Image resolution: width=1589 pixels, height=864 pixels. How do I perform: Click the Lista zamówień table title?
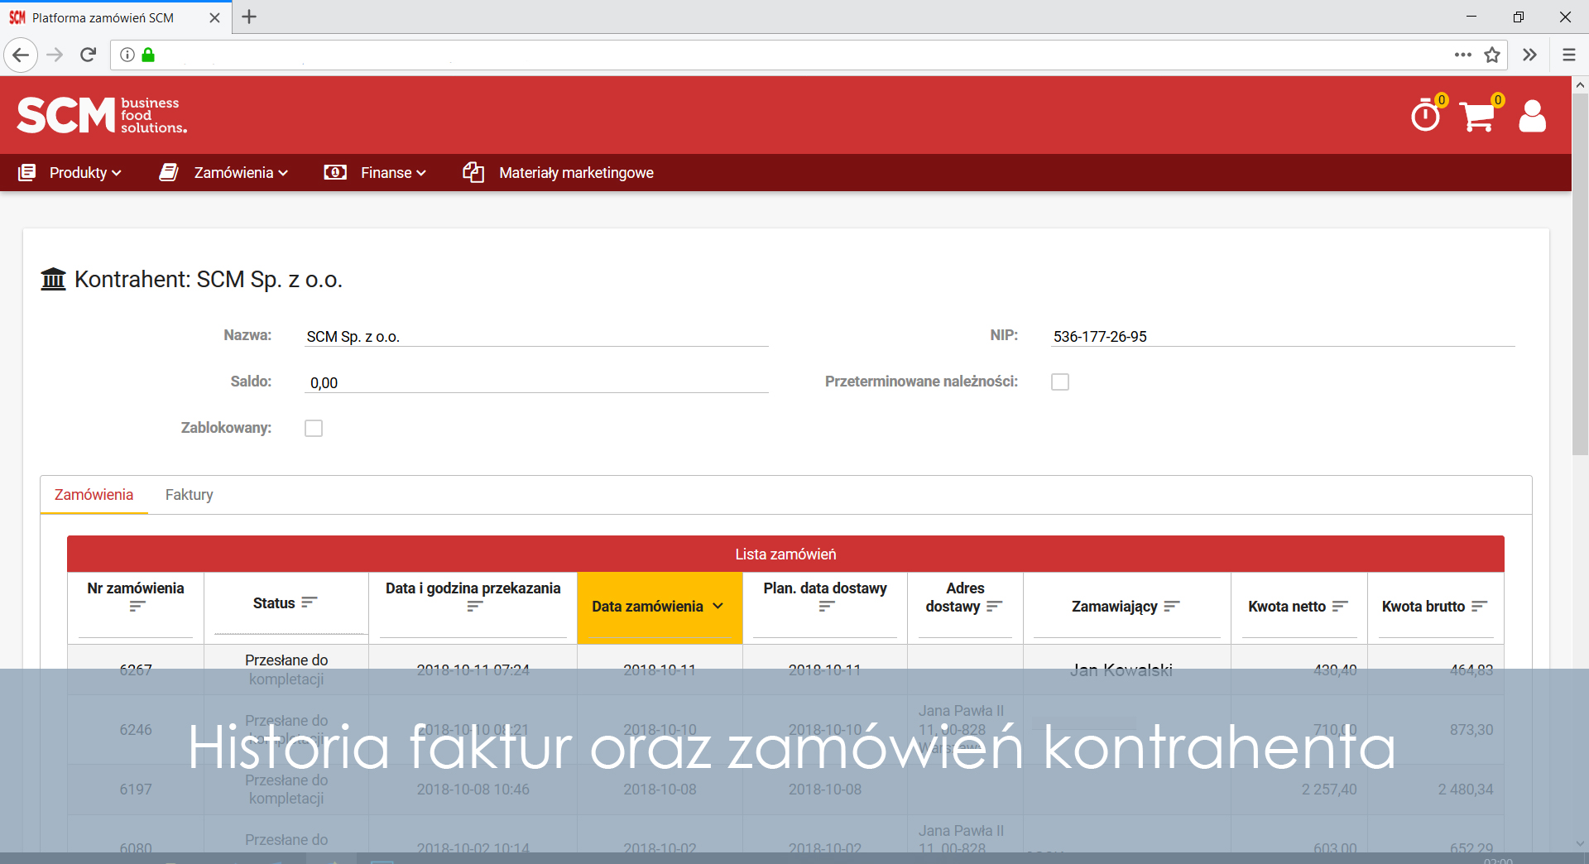(785, 554)
